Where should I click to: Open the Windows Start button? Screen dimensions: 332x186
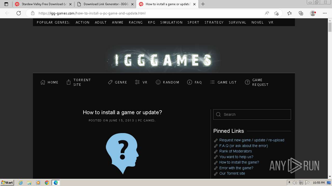(x=7, y=182)
